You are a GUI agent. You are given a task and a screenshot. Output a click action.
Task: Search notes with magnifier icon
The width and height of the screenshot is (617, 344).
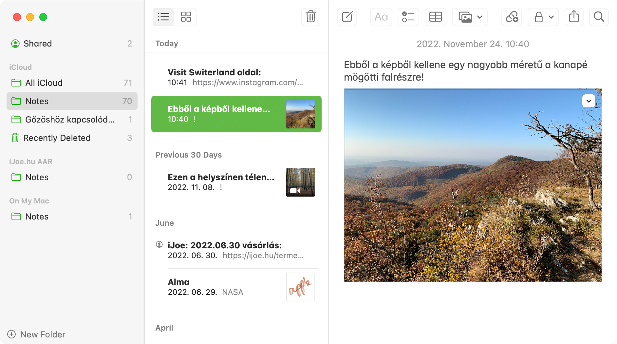(x=599, y=17)
